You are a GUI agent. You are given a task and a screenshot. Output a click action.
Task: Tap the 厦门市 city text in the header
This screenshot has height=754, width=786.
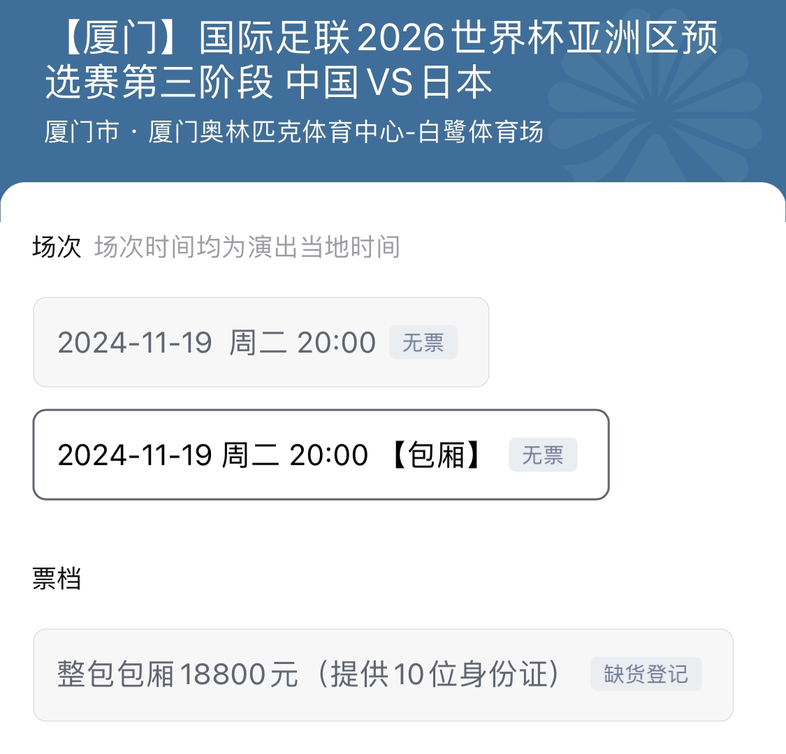82,132
